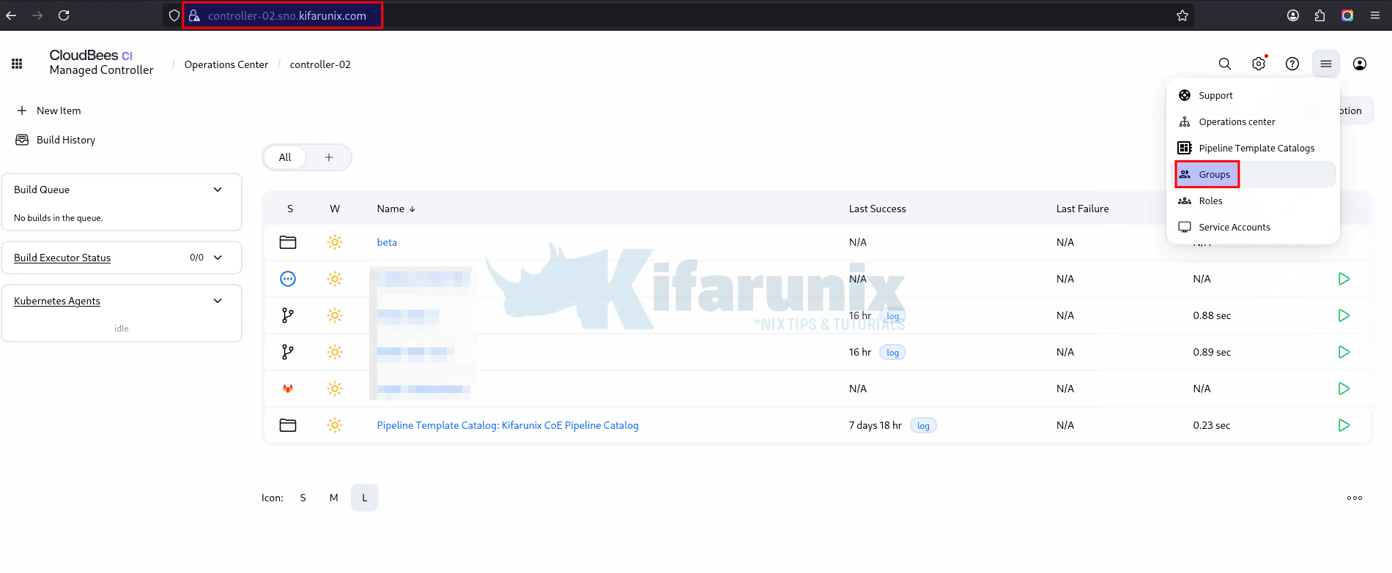Open Kubernetes Agents link
Image resolution: width=1392 pixels, height=573 pixels.
(x=57, y=301)
